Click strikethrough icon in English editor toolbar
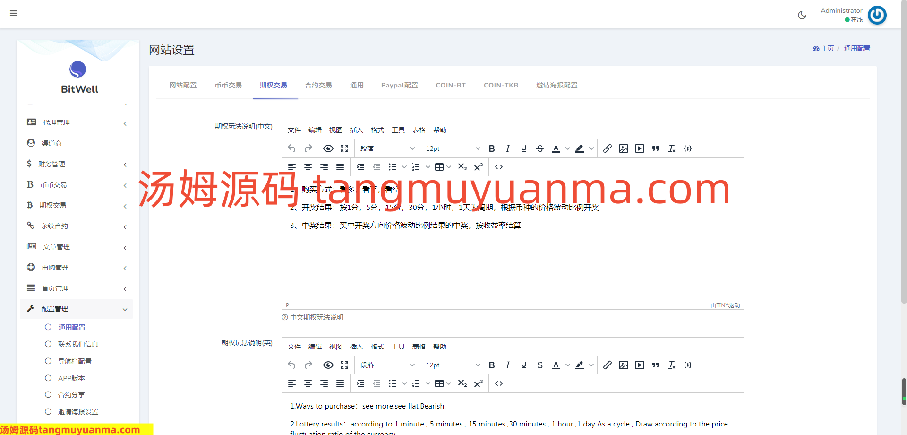Image resolution: width=907 pixels, height=435 pixels. [x=540, y=365]
